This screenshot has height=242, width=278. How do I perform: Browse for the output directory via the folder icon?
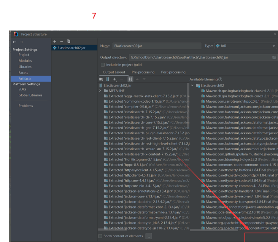pos(274,58)
